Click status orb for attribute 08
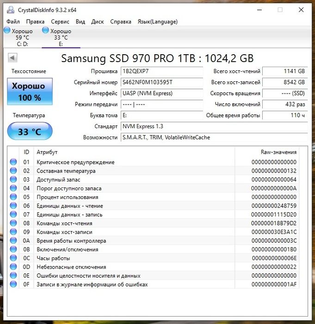 pyautogui.click(x=13, y=223)
